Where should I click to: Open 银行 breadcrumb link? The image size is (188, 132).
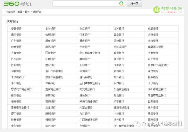click(x=27, y=12)
